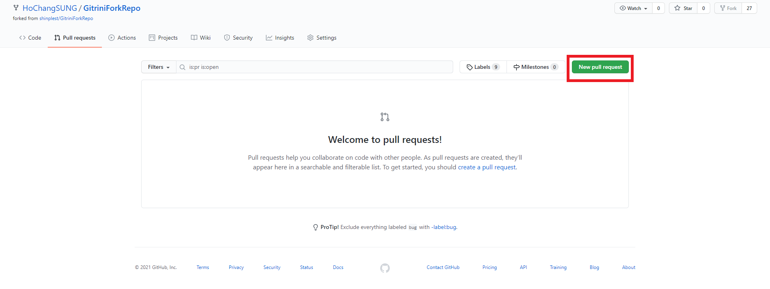This screenshot has width=770, height=289.
Task: Open the repository Settings tab
Action: pos(322,38)
